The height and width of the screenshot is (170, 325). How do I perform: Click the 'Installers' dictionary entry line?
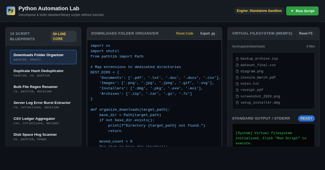(x=151, y=88)
